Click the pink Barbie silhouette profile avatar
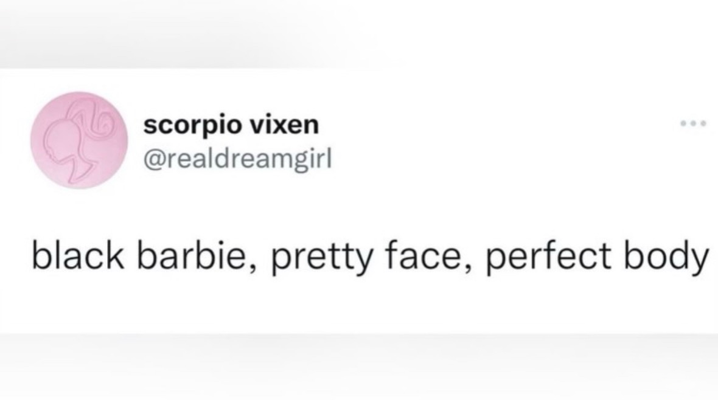 click(79, 140)
